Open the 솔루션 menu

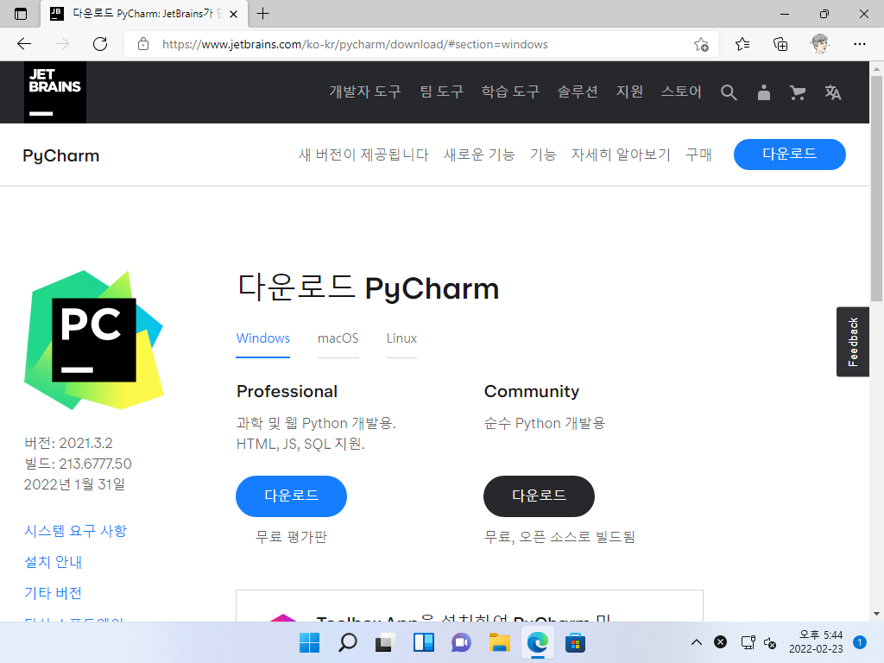[578, 92]
